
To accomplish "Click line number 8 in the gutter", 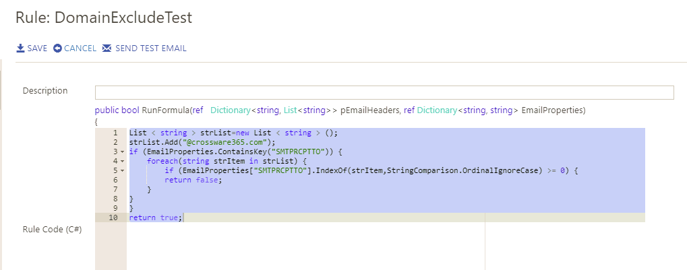I will pyautogui.click(x=115, y=199).
